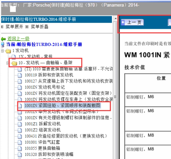
Task: Click document icon of 101055 更换曲轴箱
Action: click(x=20, y=148)
